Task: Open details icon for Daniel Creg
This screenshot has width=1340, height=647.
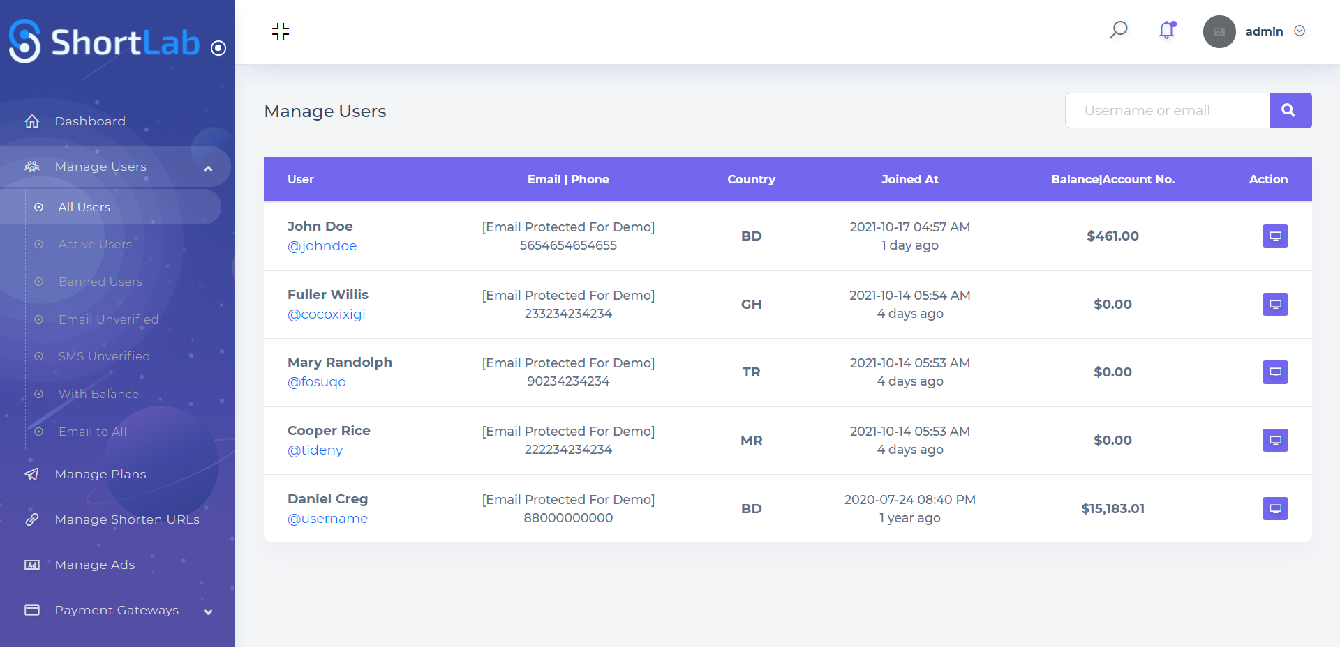Action: (x=1274, y=509)
